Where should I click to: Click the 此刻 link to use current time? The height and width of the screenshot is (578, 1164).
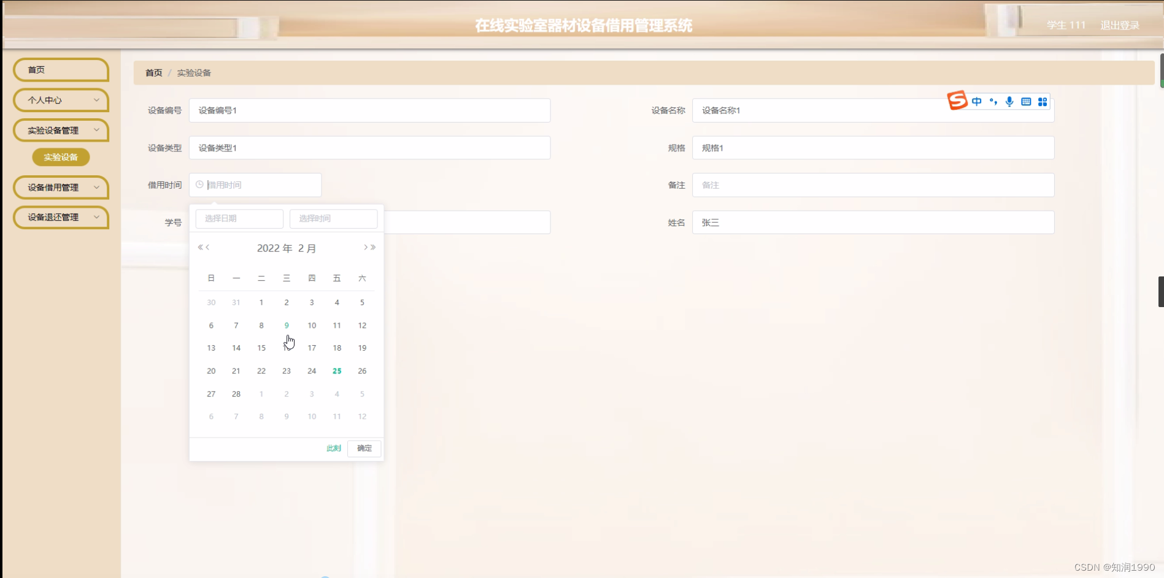pyautogui.click(x=333, y=448)
